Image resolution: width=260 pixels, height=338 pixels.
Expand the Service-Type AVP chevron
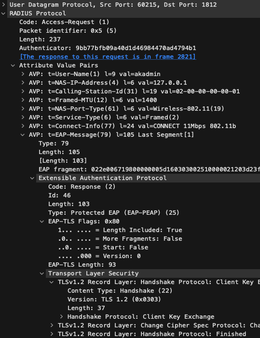click(23, 117)
